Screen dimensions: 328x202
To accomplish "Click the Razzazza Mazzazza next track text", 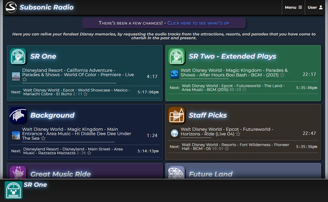I will (73, 151).
